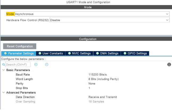
Task: Open the GPIO Settings tab
Action: coord(135,53)
